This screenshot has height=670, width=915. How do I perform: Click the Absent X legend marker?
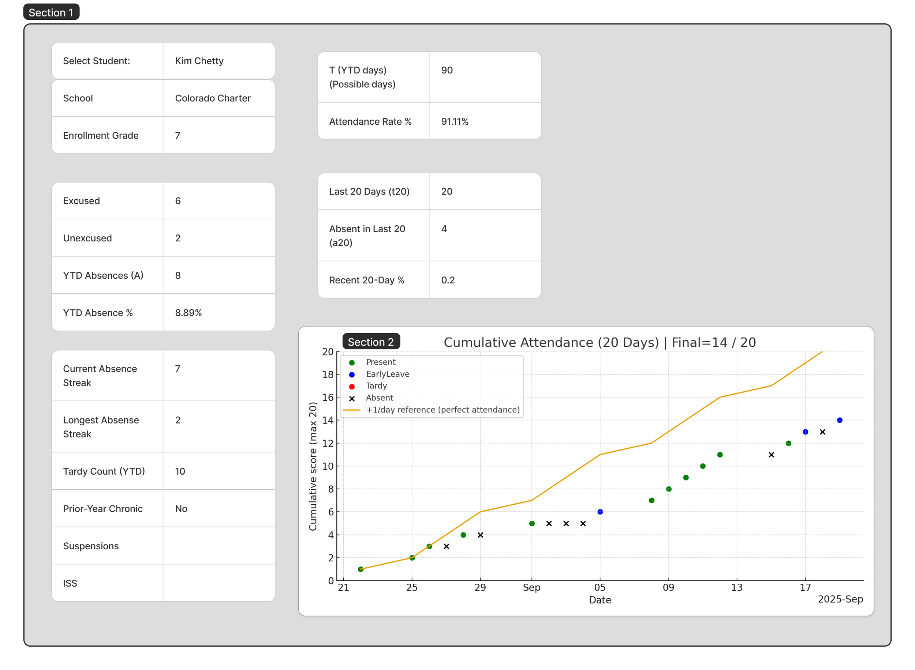coord(352,399)
